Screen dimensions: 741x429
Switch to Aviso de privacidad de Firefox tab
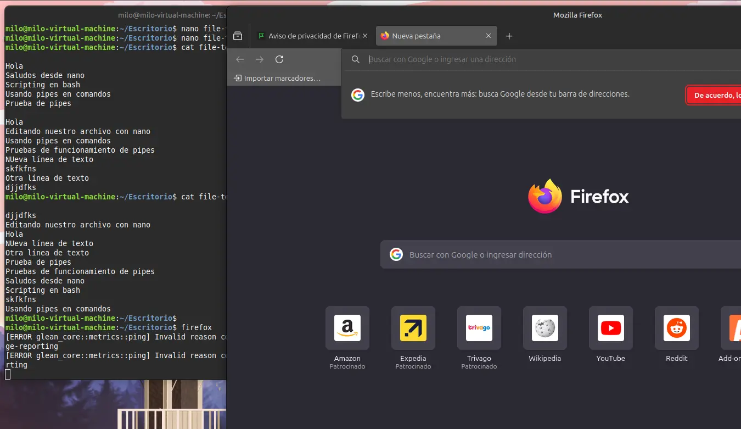[310, 36]
